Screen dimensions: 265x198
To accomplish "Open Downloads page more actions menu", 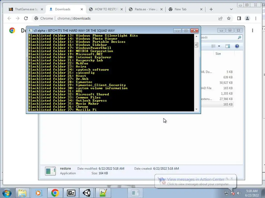I will pyautogui.click(x=253, y=30).
